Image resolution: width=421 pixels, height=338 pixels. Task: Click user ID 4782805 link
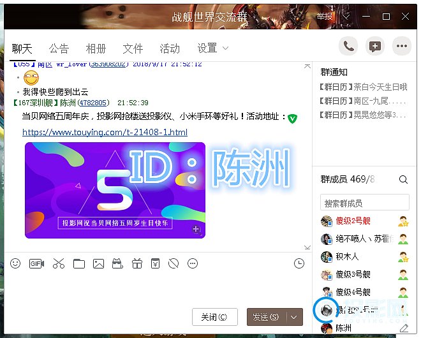pos(93,103)
